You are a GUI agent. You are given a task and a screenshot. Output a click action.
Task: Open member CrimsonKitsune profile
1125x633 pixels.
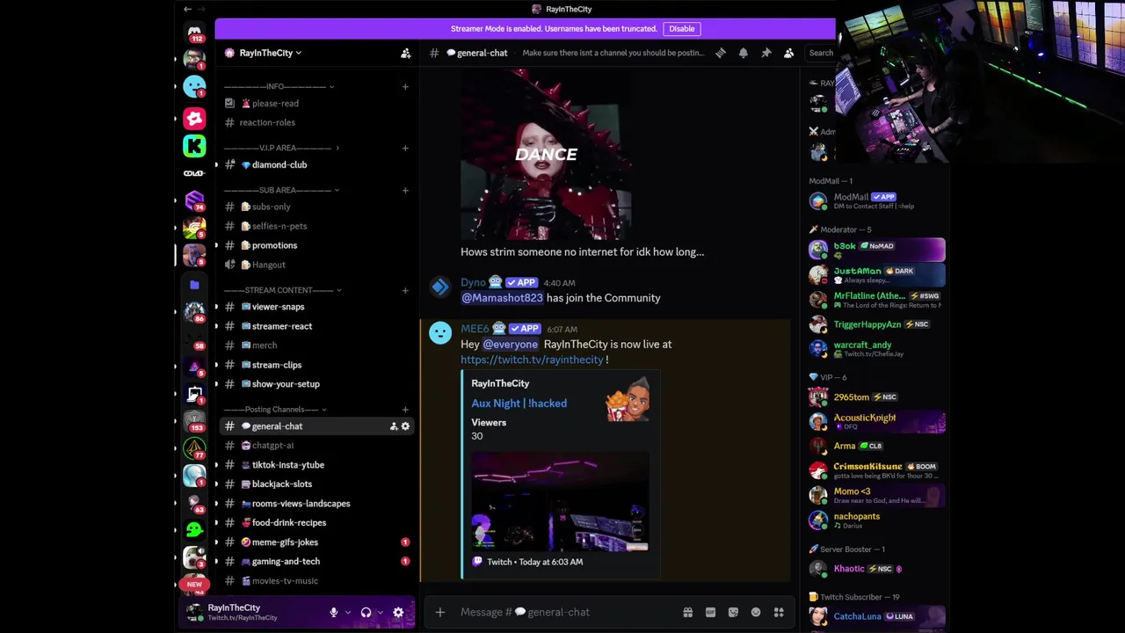[876, 470]
